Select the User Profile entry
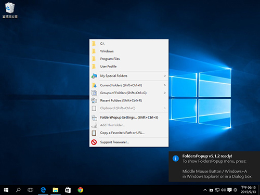260x195 pixels. coord(129,67)
